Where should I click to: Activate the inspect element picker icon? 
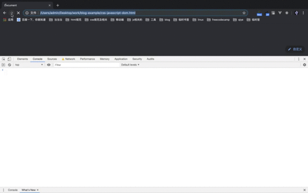pyautogui.click(x=3, y=59)
